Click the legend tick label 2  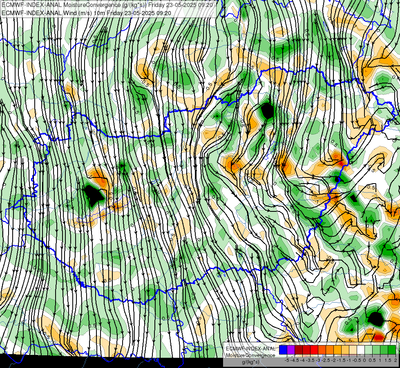point(396,360)
